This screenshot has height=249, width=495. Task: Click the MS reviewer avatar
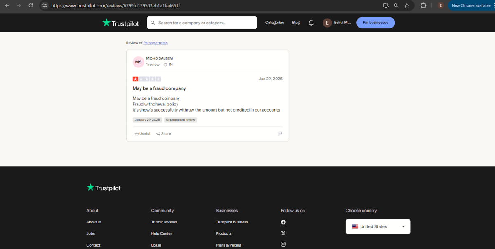click(x=138, y=62)
